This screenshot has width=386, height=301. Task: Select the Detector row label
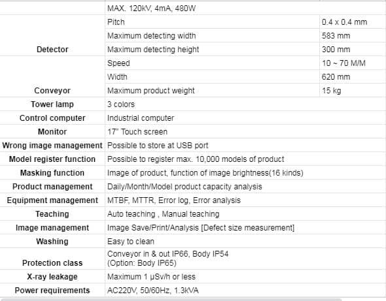coord(52,50)
